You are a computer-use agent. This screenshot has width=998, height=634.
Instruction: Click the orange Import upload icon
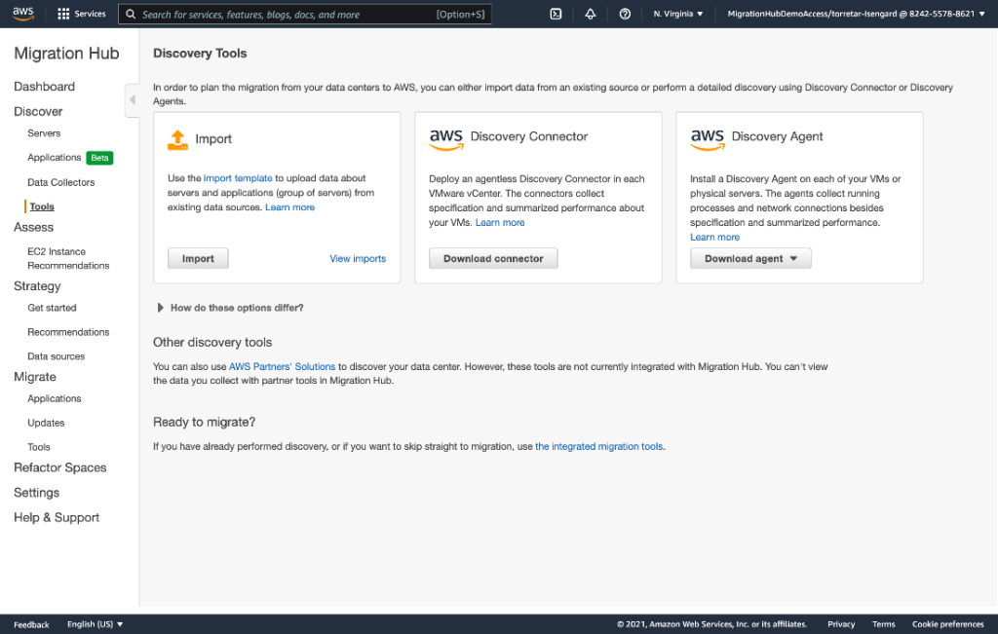click(x=178, y=138)
